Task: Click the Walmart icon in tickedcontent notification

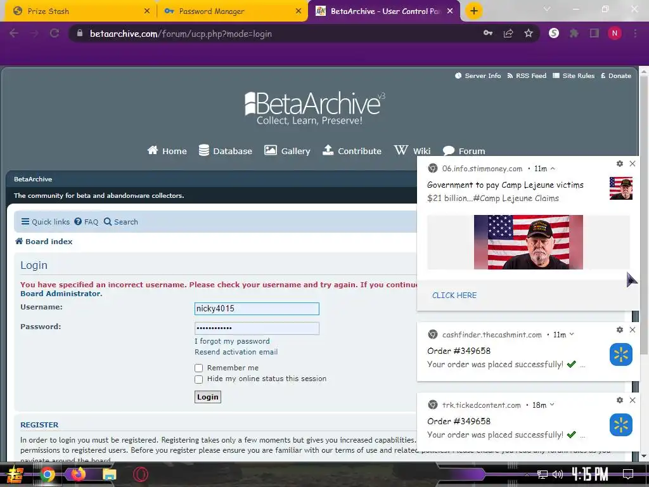Action: [x=621, y=425]
